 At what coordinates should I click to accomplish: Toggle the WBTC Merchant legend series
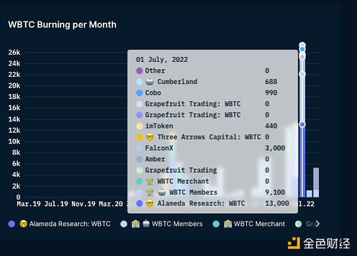pos(249,224)
